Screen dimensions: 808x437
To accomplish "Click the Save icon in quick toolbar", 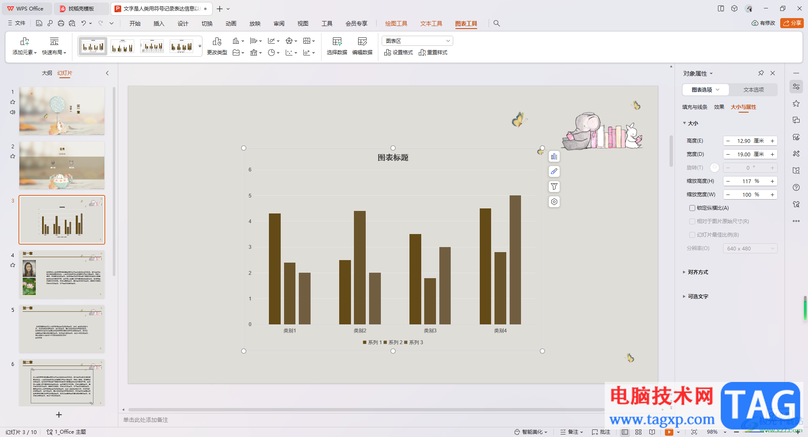I will click(39, 24).
